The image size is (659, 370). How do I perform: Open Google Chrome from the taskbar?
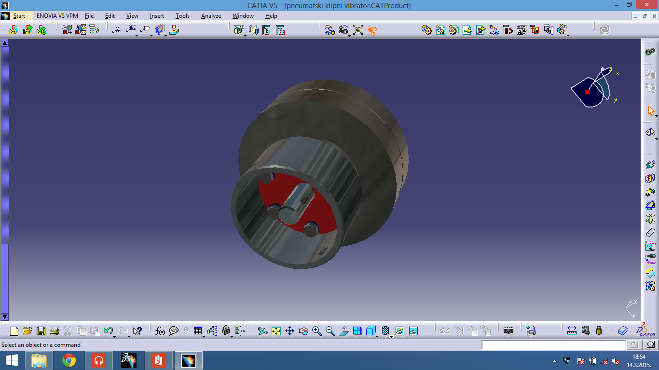(x=69, y=360)
